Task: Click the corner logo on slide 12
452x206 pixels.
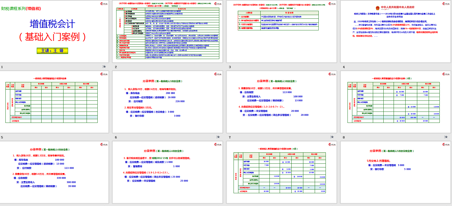Action: pyautogui.click(x=446, y=144)
